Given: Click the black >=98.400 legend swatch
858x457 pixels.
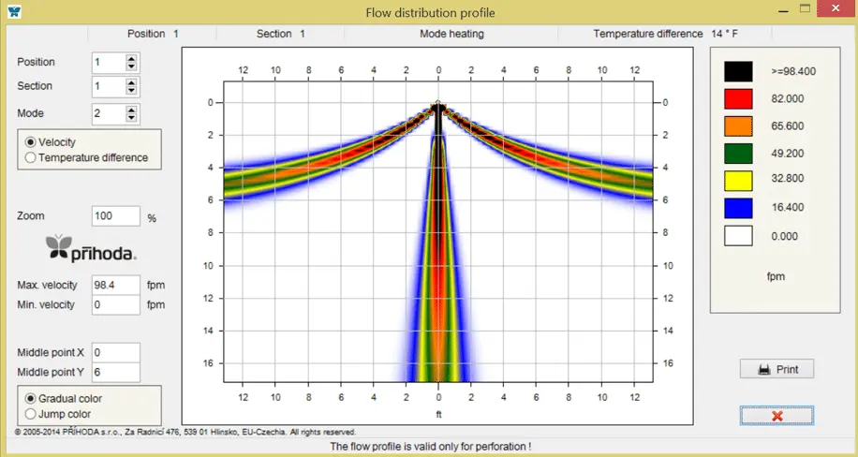Looking at the screenshot, I should click(x=738, y=72).
